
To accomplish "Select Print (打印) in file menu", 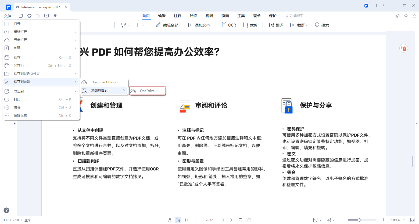I will click(41, 99).
